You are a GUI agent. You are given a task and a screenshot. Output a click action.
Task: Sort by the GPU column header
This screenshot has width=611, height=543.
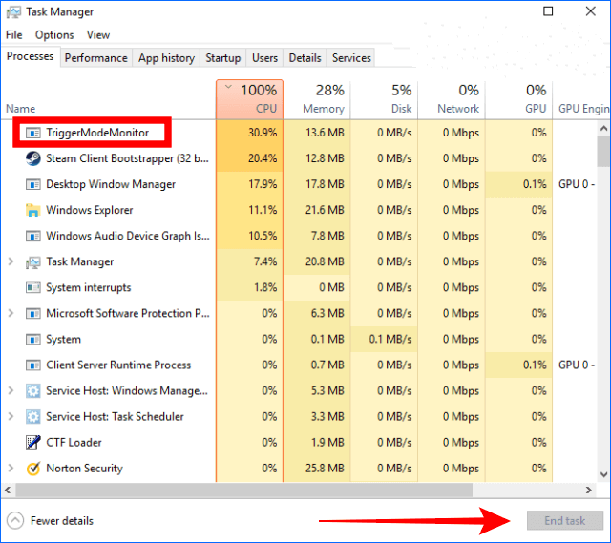pyautogui.click(x=518, y=99)
